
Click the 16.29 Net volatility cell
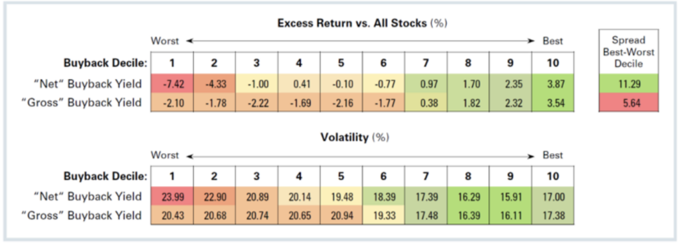pyautogui.click(x=469, y=197)
